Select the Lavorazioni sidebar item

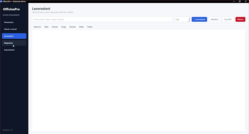tap(14, 36)
